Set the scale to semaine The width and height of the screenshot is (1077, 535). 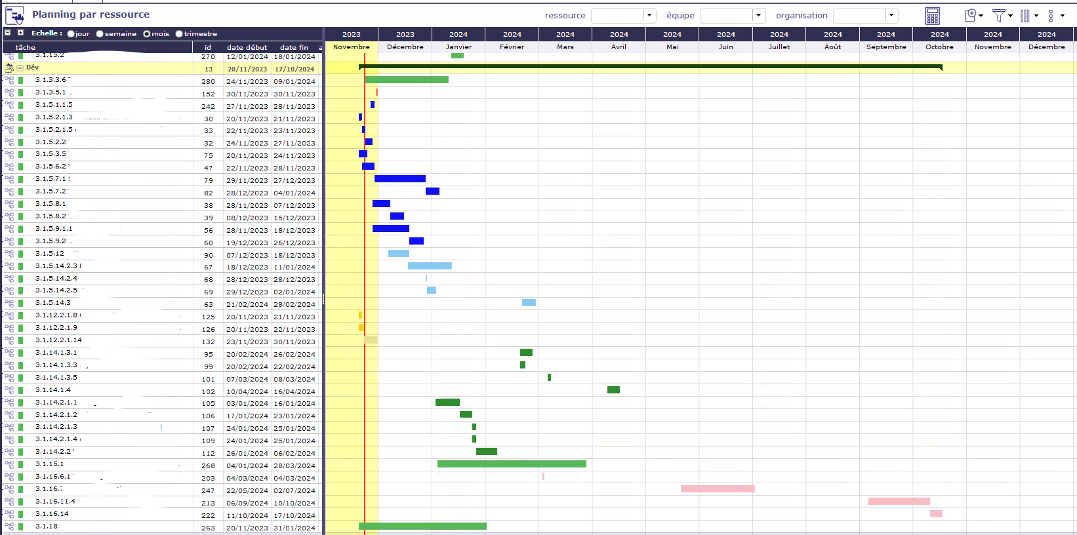coord(100,34)
